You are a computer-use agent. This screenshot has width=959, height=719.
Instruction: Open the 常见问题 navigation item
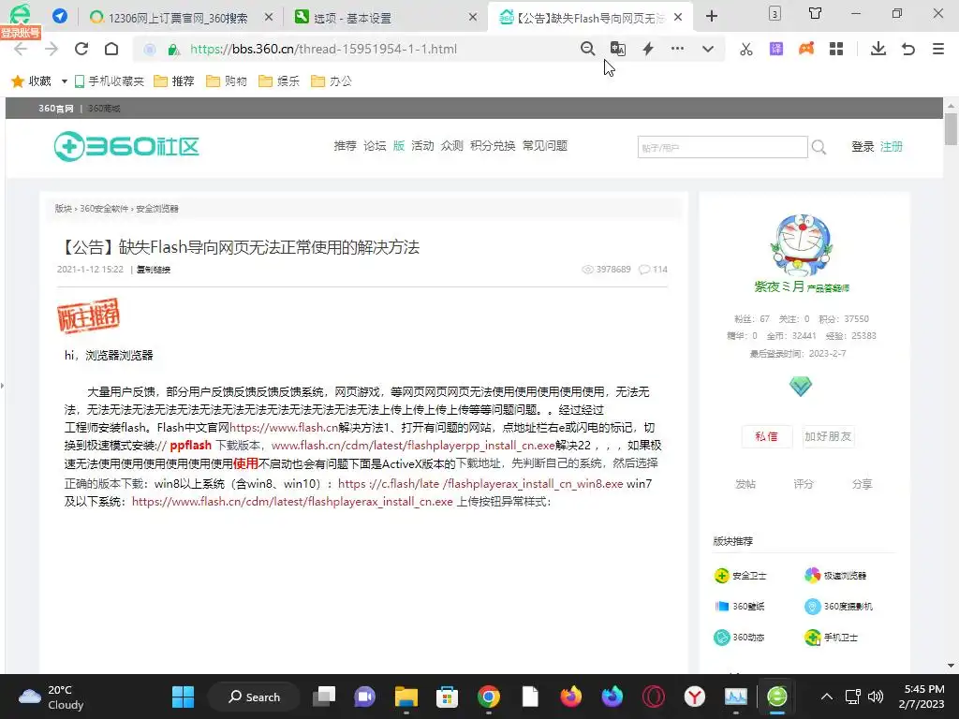[545, 145]
